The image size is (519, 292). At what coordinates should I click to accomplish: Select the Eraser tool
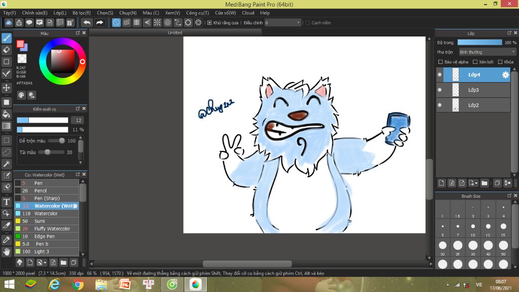click(6, 50)
